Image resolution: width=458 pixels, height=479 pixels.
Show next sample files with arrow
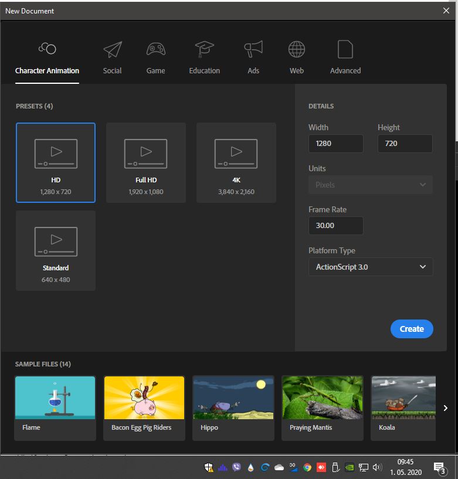click(x=446, y=408)
